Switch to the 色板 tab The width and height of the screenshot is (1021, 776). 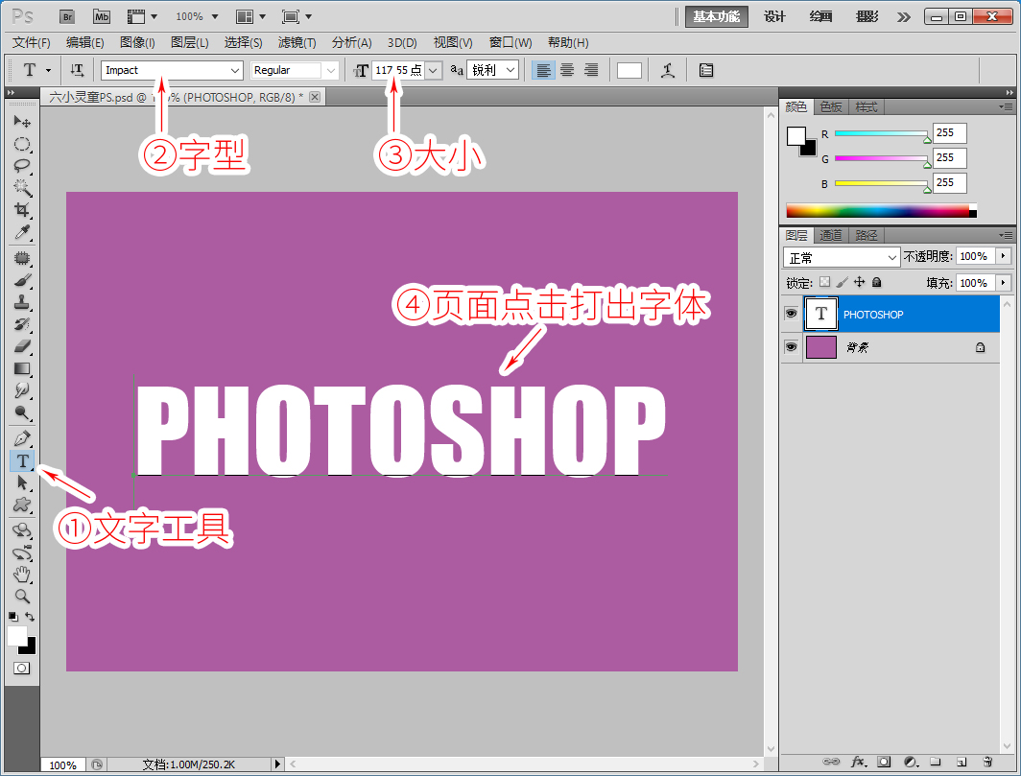[831, 106]
